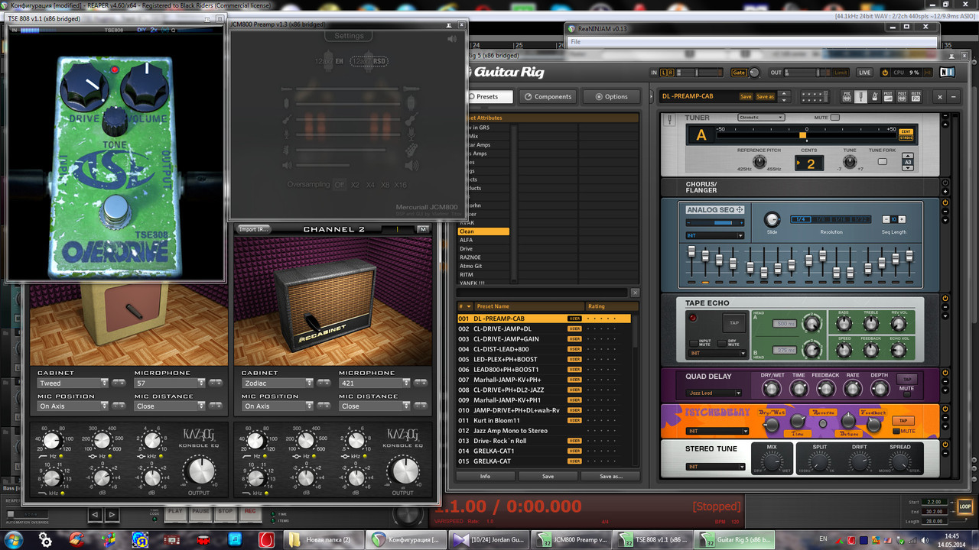
Task: Toggle the Guitar Rig power icon beside CPU
Action: click(x=885, y=73)
